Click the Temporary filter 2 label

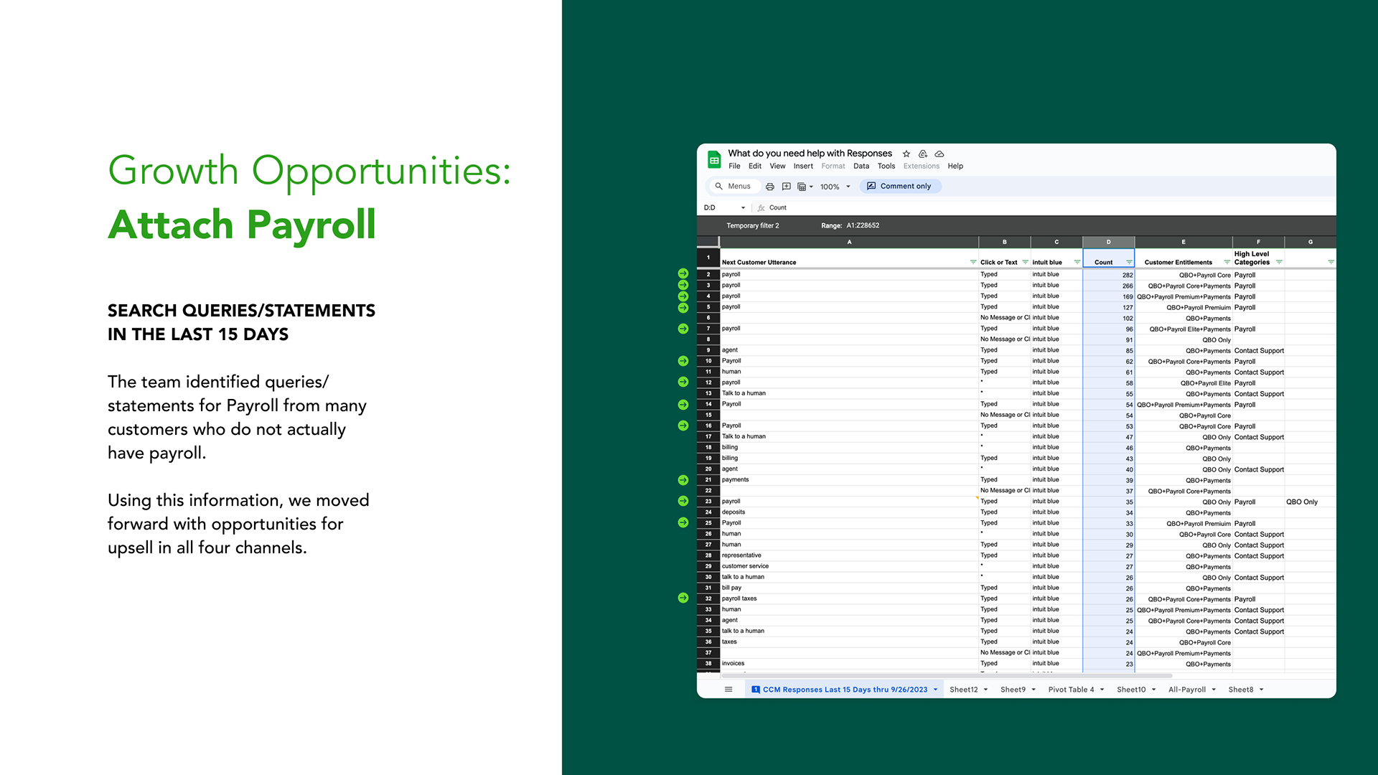[x=752, y=226]
